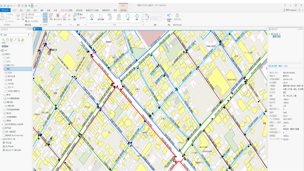304x171 pixels.
Task: Toggle the セクター layer checkbox
Action: point(5,62)
